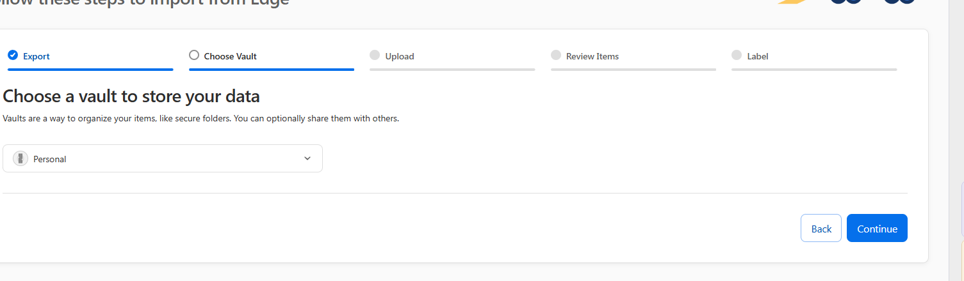Click the gray circle icon beside Upload
Image resolution: width=964 pixels, height=281 pixels.
[x=375, y=56]
